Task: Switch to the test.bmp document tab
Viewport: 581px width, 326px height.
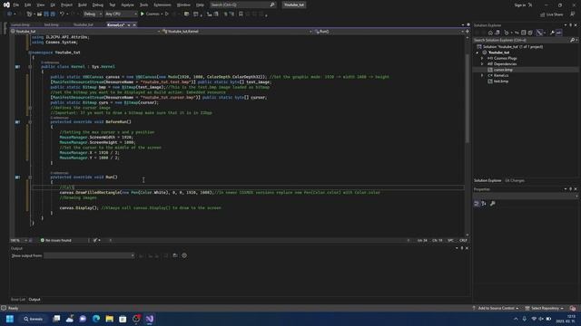Action: (52, 24)
